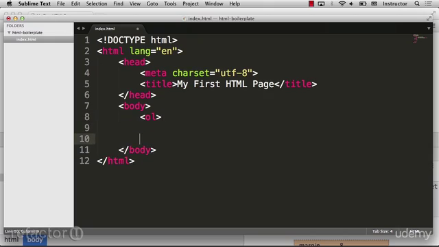Click the <ol> tag on line 8
The image size is (439, 247).
(151, 117)
